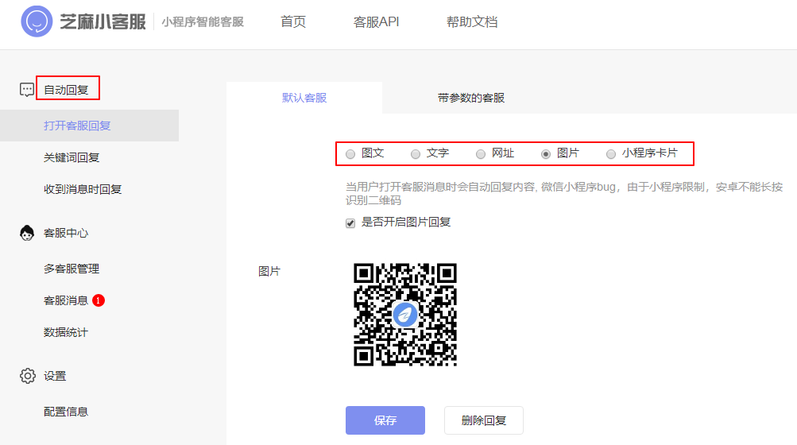Open 关键词回复 in the sidebar
This screenshot has height=445, width=797.
point(72,157)
